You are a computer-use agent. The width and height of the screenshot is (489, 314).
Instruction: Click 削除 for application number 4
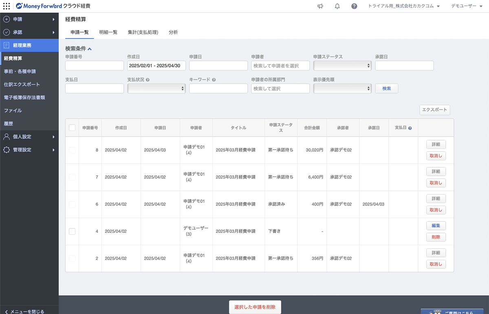(x=436, y=237)
